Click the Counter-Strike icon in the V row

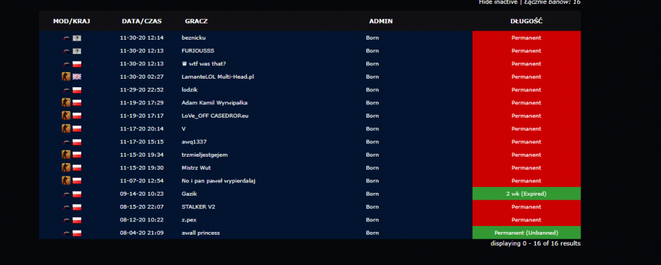pyautogui.click(x=66, y=129)
